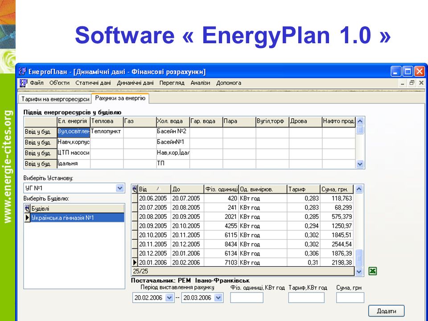This screenshot has width=428, height=321.
Task: Click the Вугіл,торф column header
Action: point(272,121)
